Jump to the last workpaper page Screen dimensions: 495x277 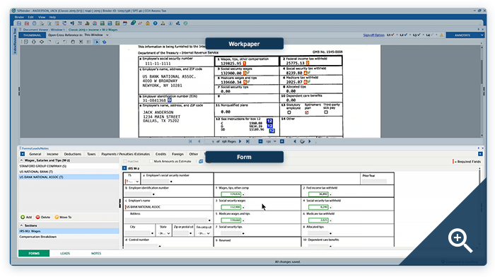[248, 141]
